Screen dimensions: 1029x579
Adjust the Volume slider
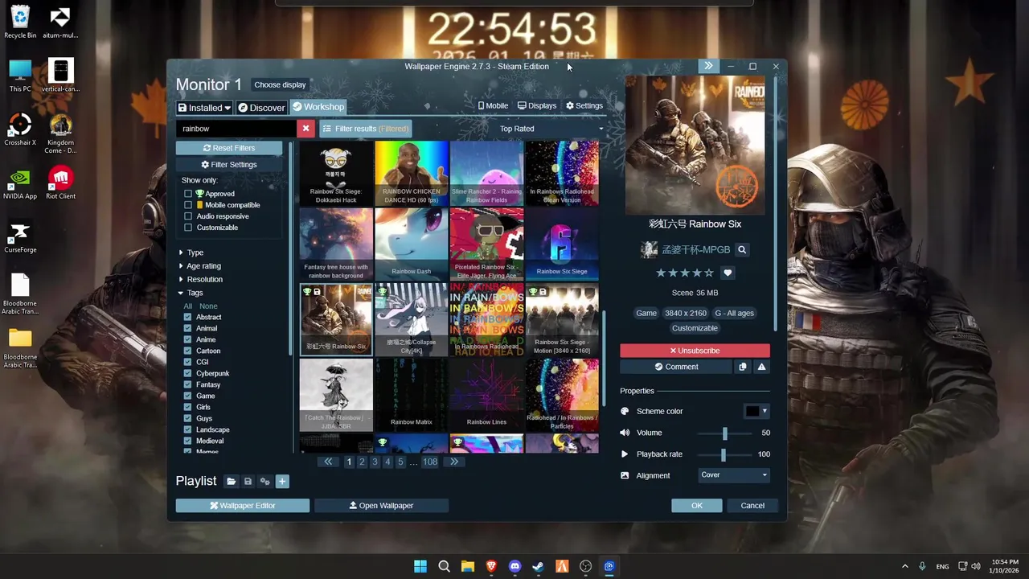(724, 433)
